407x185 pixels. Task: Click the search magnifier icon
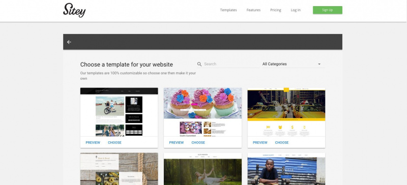199,64
